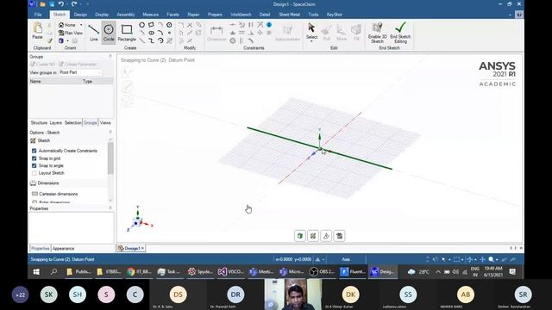
Task: Click the Save icon in title bar
Action: (52, 4)
